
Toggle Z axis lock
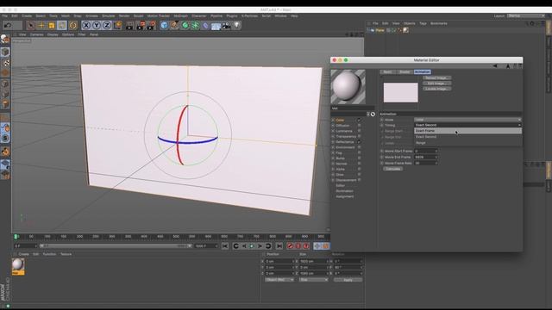point(106,25)
